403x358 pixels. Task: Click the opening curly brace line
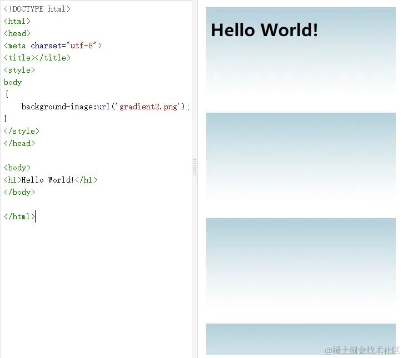pyautogui.click(x=7, y=94)
